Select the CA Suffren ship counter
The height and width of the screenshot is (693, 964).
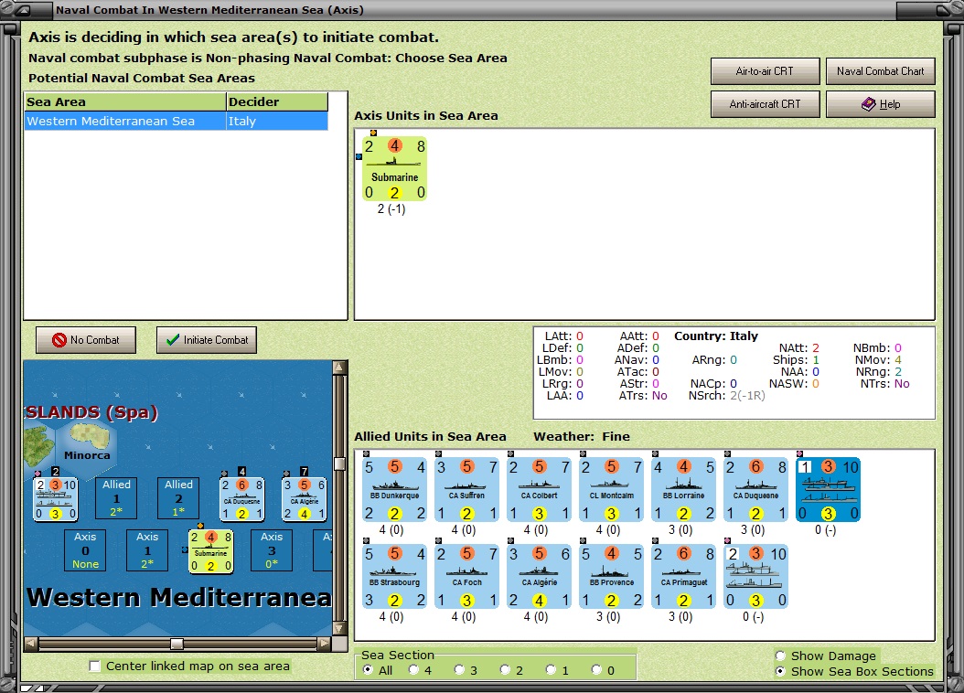[x=466, y=490]
